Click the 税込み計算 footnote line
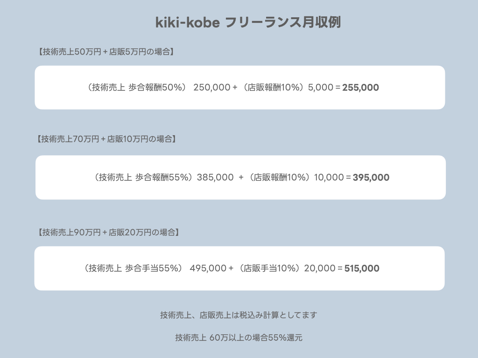The height and width of the screenshot is (358, 478). pos(239,315)
